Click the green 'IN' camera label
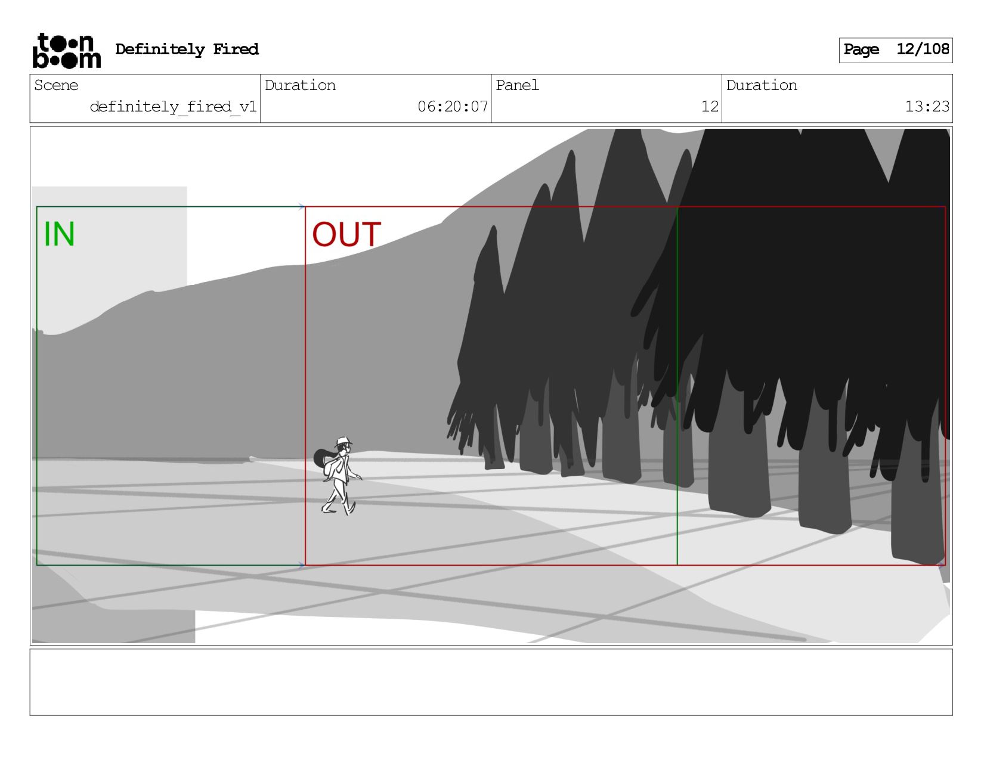 point(59,234)
